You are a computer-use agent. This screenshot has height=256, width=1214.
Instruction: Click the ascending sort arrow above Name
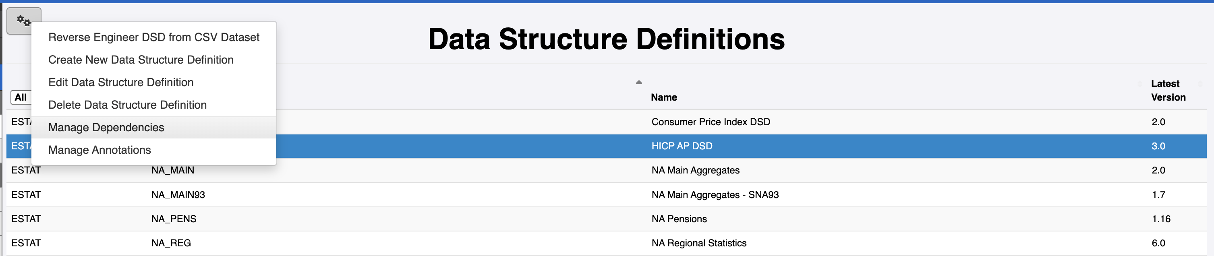(x=638, y=83)
